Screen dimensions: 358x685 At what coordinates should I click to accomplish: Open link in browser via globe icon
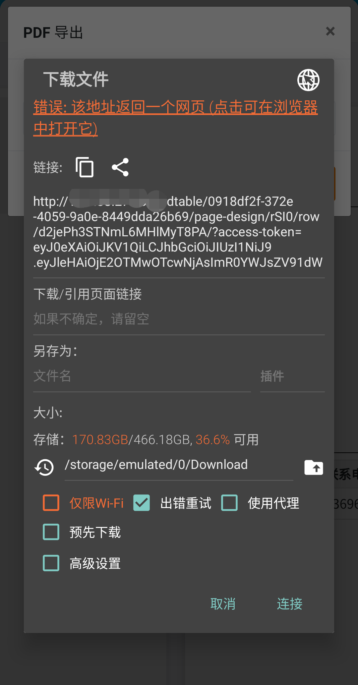tap(308, 80)
